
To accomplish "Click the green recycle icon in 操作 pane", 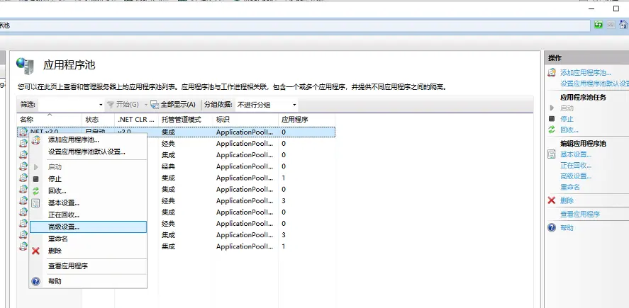I will click(552, 130).
